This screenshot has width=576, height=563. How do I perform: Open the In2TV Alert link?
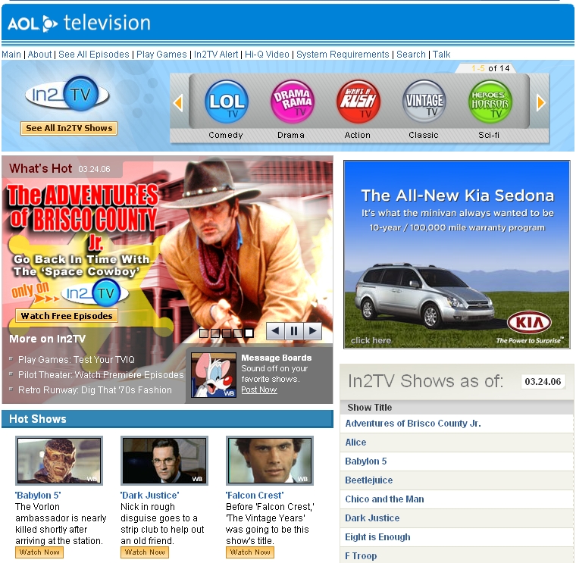216,55
